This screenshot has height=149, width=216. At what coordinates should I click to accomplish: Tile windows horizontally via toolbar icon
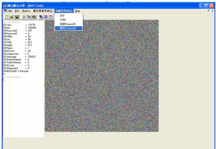[x=46, y=17]
